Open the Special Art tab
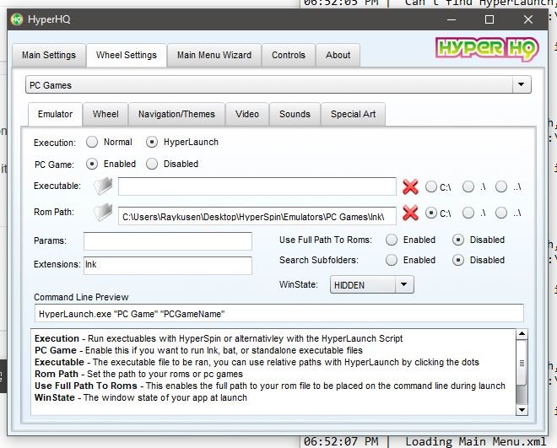 point(353,114)
